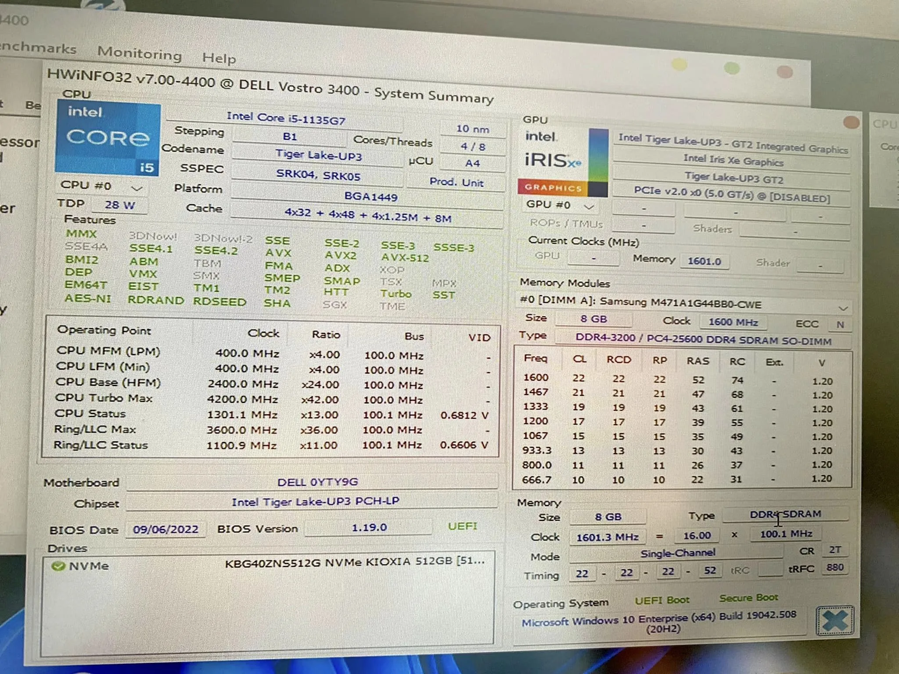This screenshot has height=674, width=899.
Task: Click the memory Mode value "Single-Channel"
Action: pyautogui.click(x=677, y=553)
